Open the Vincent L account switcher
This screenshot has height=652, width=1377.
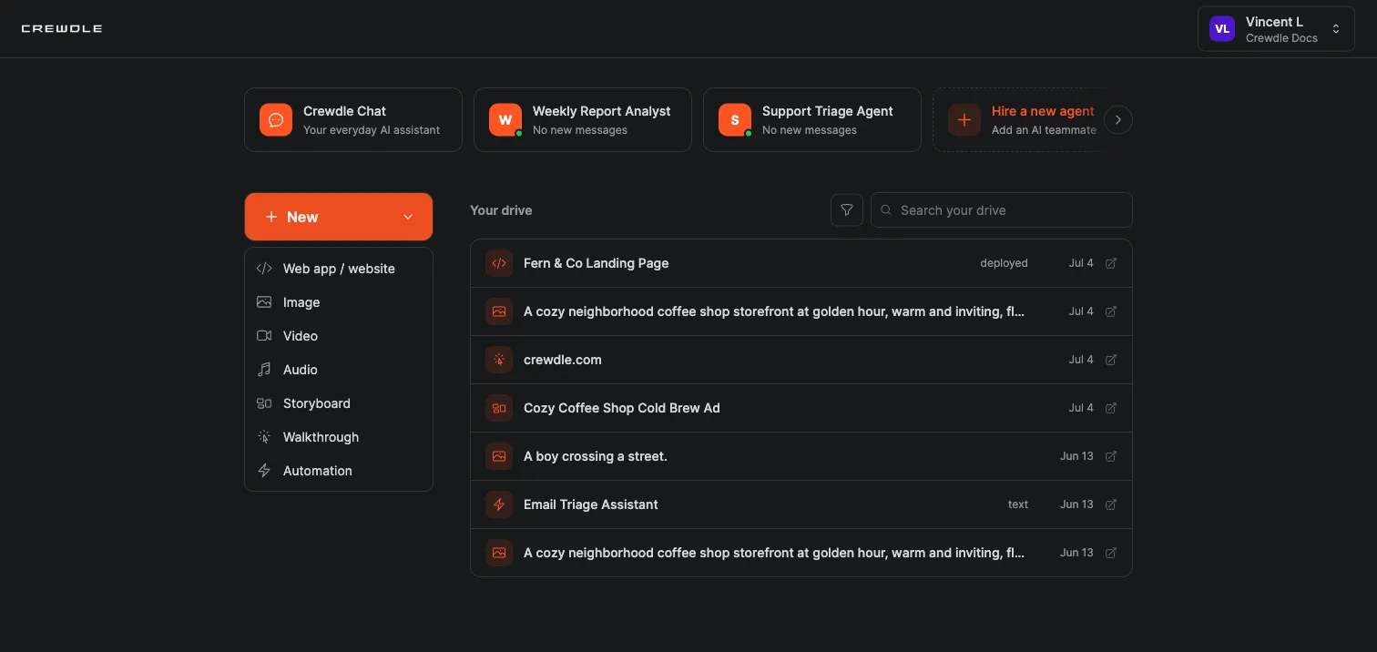[x=1276, y=29]
